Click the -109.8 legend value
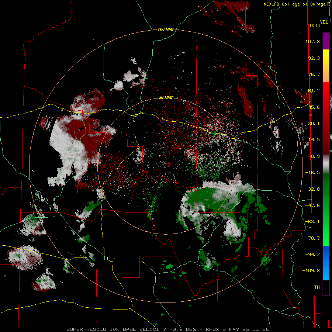The image size is (332, 332). pos(311,271)
